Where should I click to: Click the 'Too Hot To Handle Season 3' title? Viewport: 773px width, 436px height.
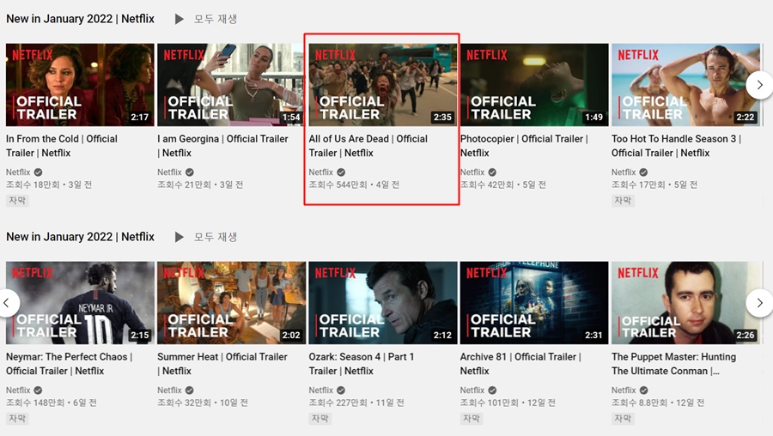click(676, 146)
